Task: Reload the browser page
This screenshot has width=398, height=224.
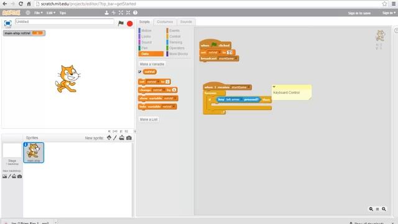Action: 21,4
